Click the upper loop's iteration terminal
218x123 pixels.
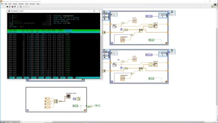[x=112, y=43]
